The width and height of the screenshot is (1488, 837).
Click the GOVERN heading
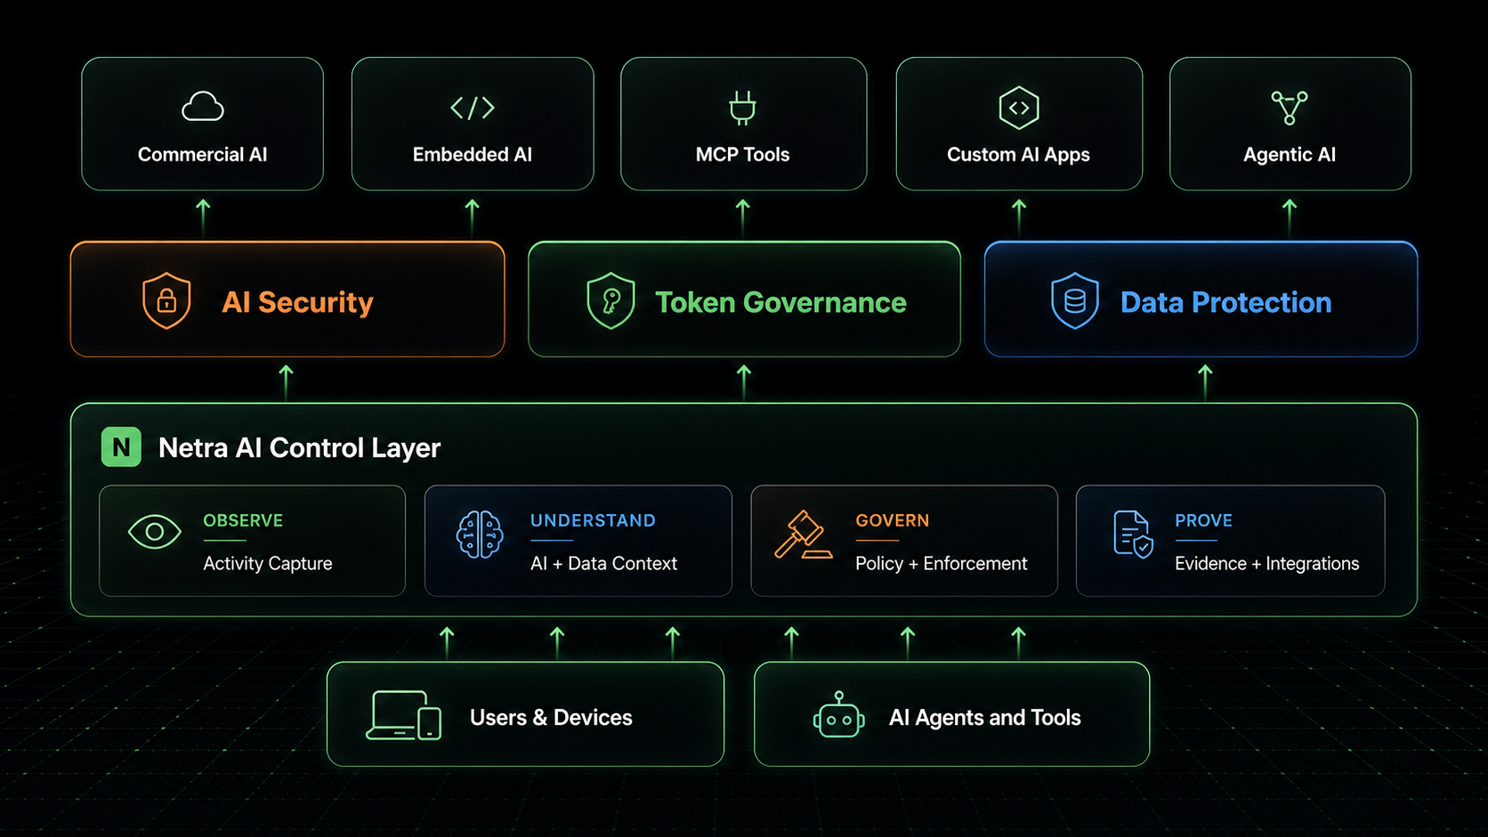click(893, 520)
